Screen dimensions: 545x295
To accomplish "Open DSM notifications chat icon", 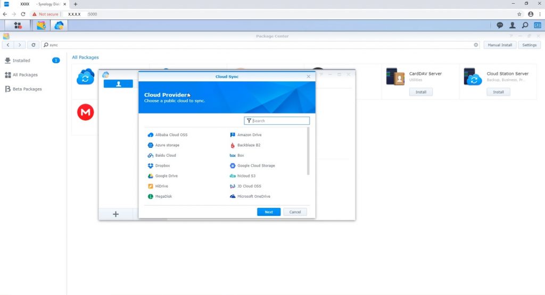I will click(499, 26).
